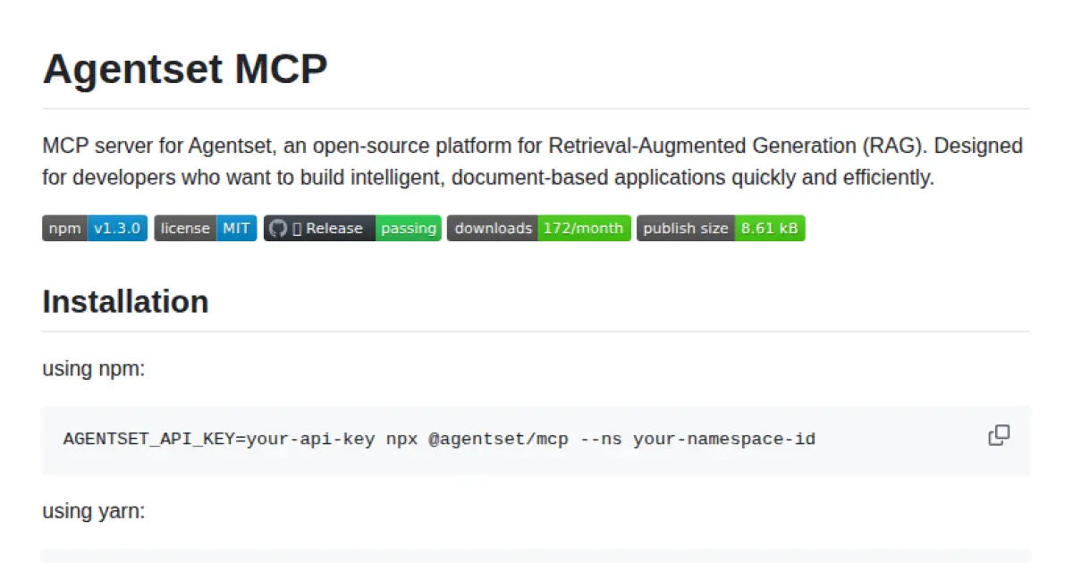The image size is (1073, 563).
Task: Click the passing status section of the Release badge
Action: (x=408, y=228)
